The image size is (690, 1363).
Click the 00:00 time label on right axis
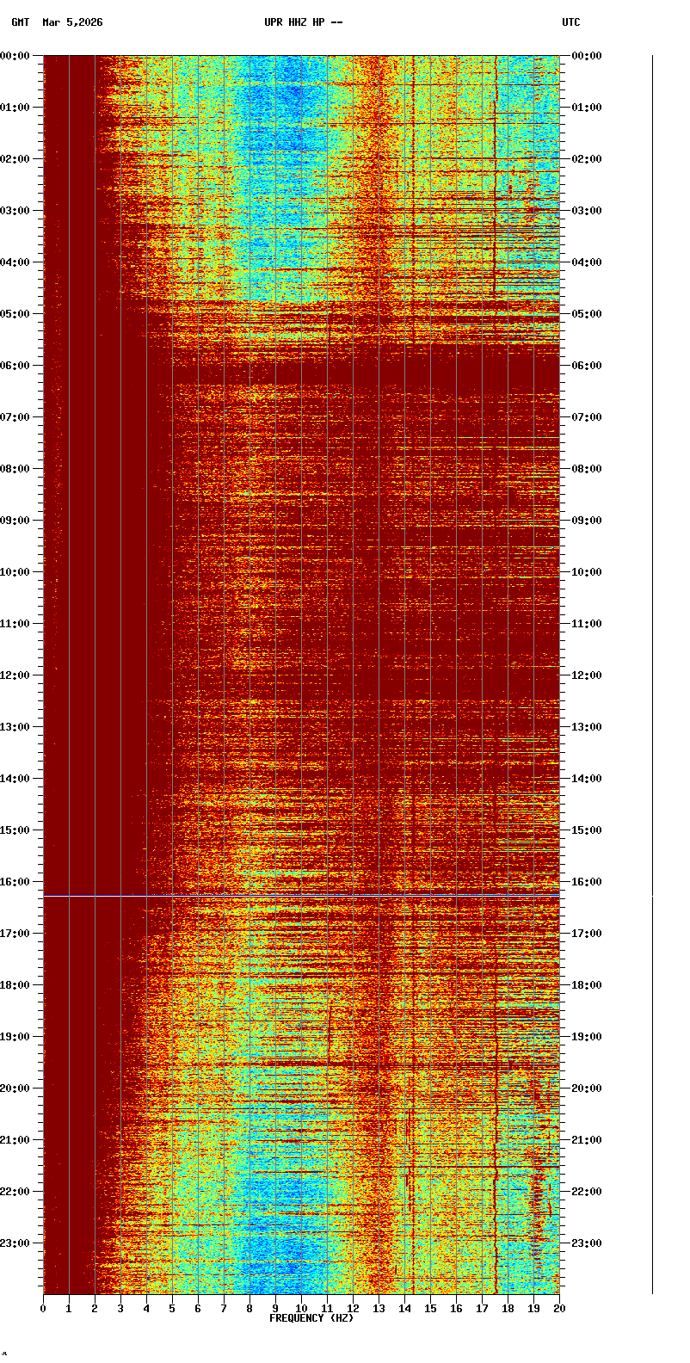coord(587,56)
